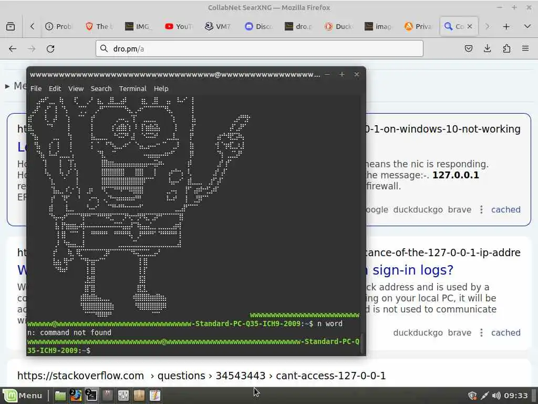Click brave engine label in first result
This screenshot has width=538, height=404.
(x=459, y=209)
